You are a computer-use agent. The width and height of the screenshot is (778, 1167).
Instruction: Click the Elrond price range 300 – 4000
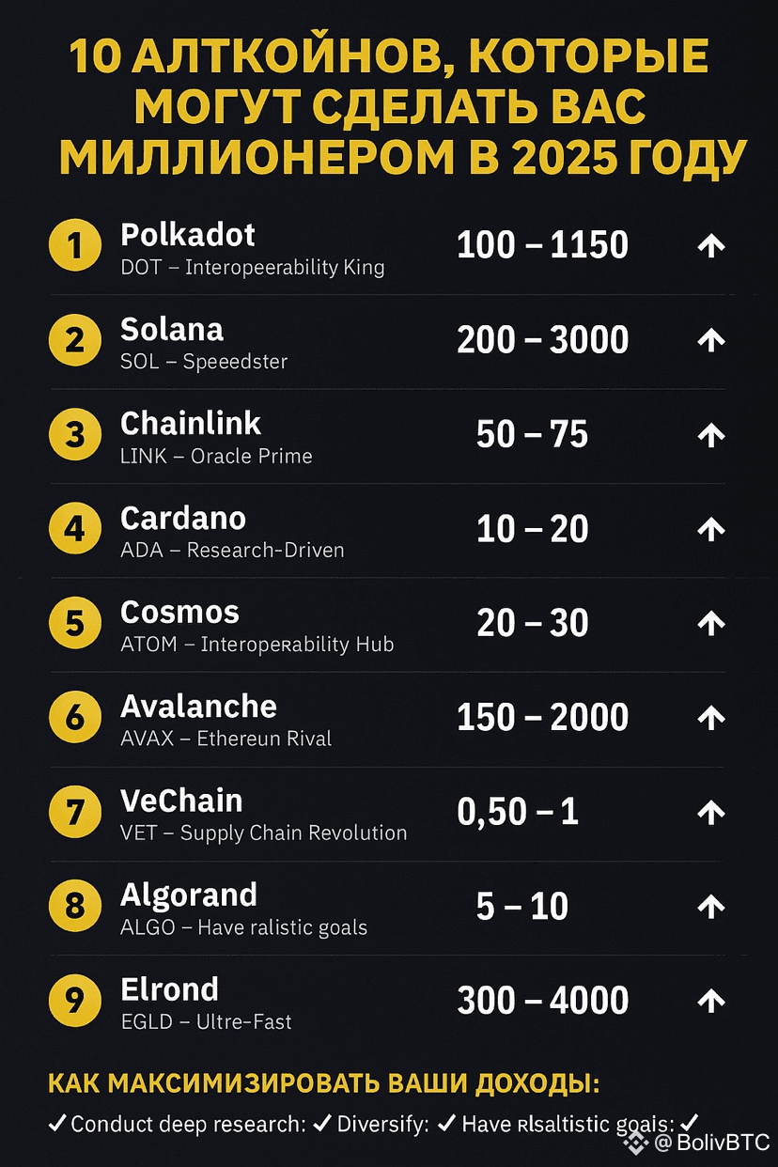pyautogui.click(x=542, y=1001)
